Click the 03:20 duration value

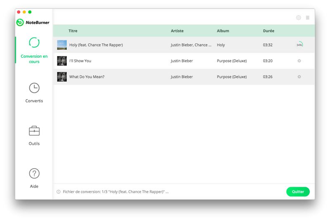tap(268, 61)
